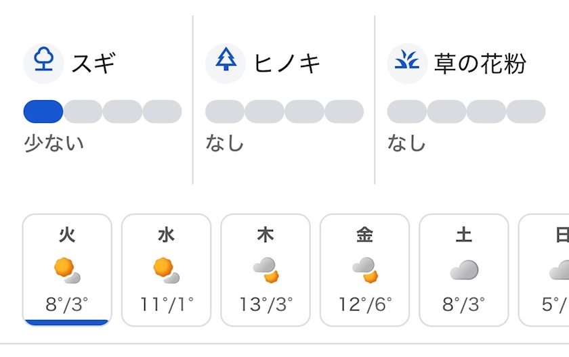This screenshot has height=357, width=569.
Task: Click Friday's partly cloudy icon
Action: [364, 270]
